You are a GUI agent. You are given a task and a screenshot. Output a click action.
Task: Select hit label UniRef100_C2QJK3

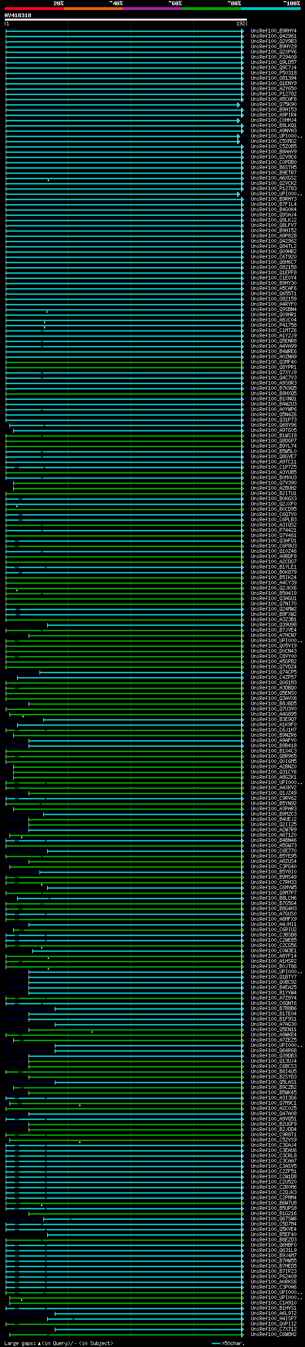tap(273, 1192)
